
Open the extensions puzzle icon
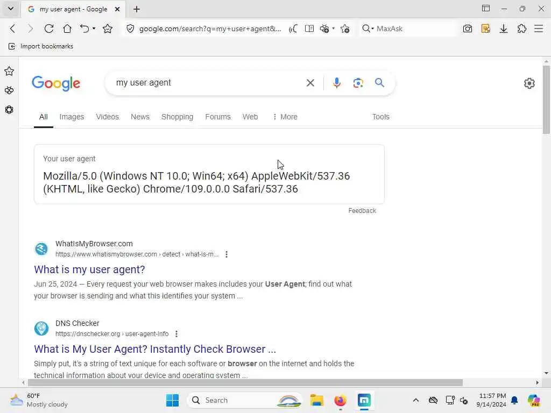[522, 29]
